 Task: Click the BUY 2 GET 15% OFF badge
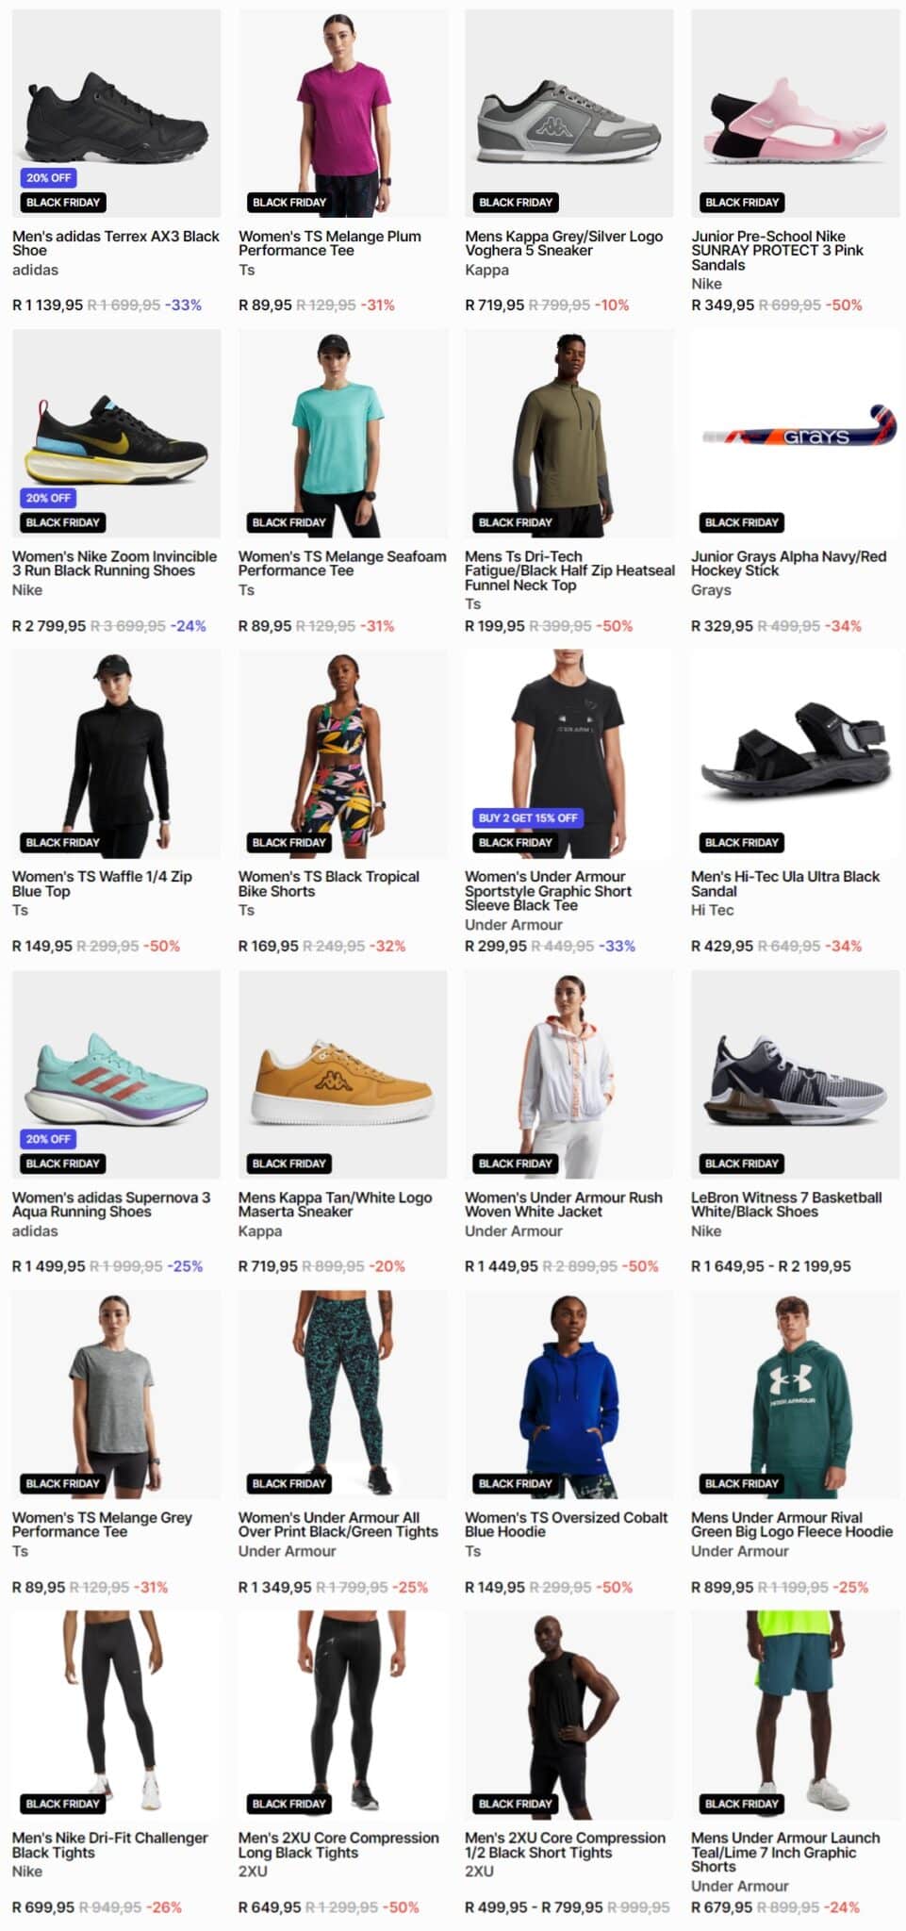tap(528, 818)
